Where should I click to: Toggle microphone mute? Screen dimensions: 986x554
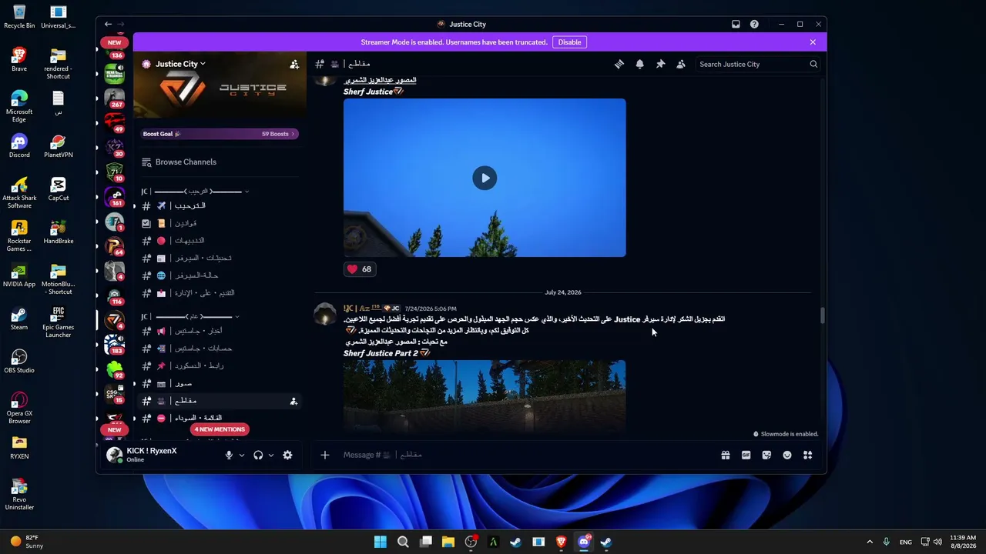point(229,455)
